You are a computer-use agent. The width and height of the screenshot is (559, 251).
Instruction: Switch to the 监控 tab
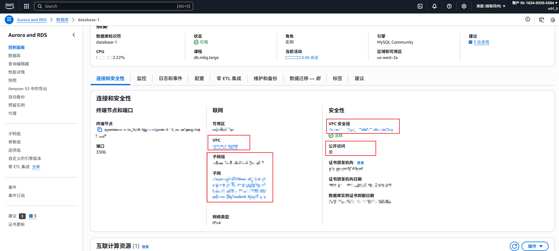[x=142, y=78]
